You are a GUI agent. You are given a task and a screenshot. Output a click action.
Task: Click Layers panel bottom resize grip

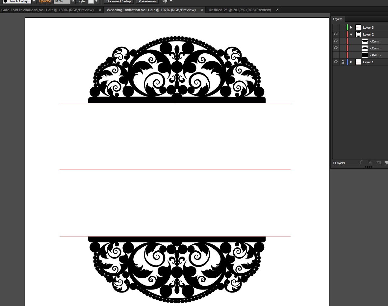point(368,167)
